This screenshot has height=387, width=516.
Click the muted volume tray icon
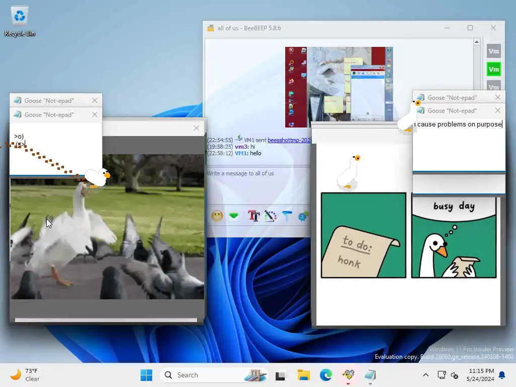click(455, 375)
